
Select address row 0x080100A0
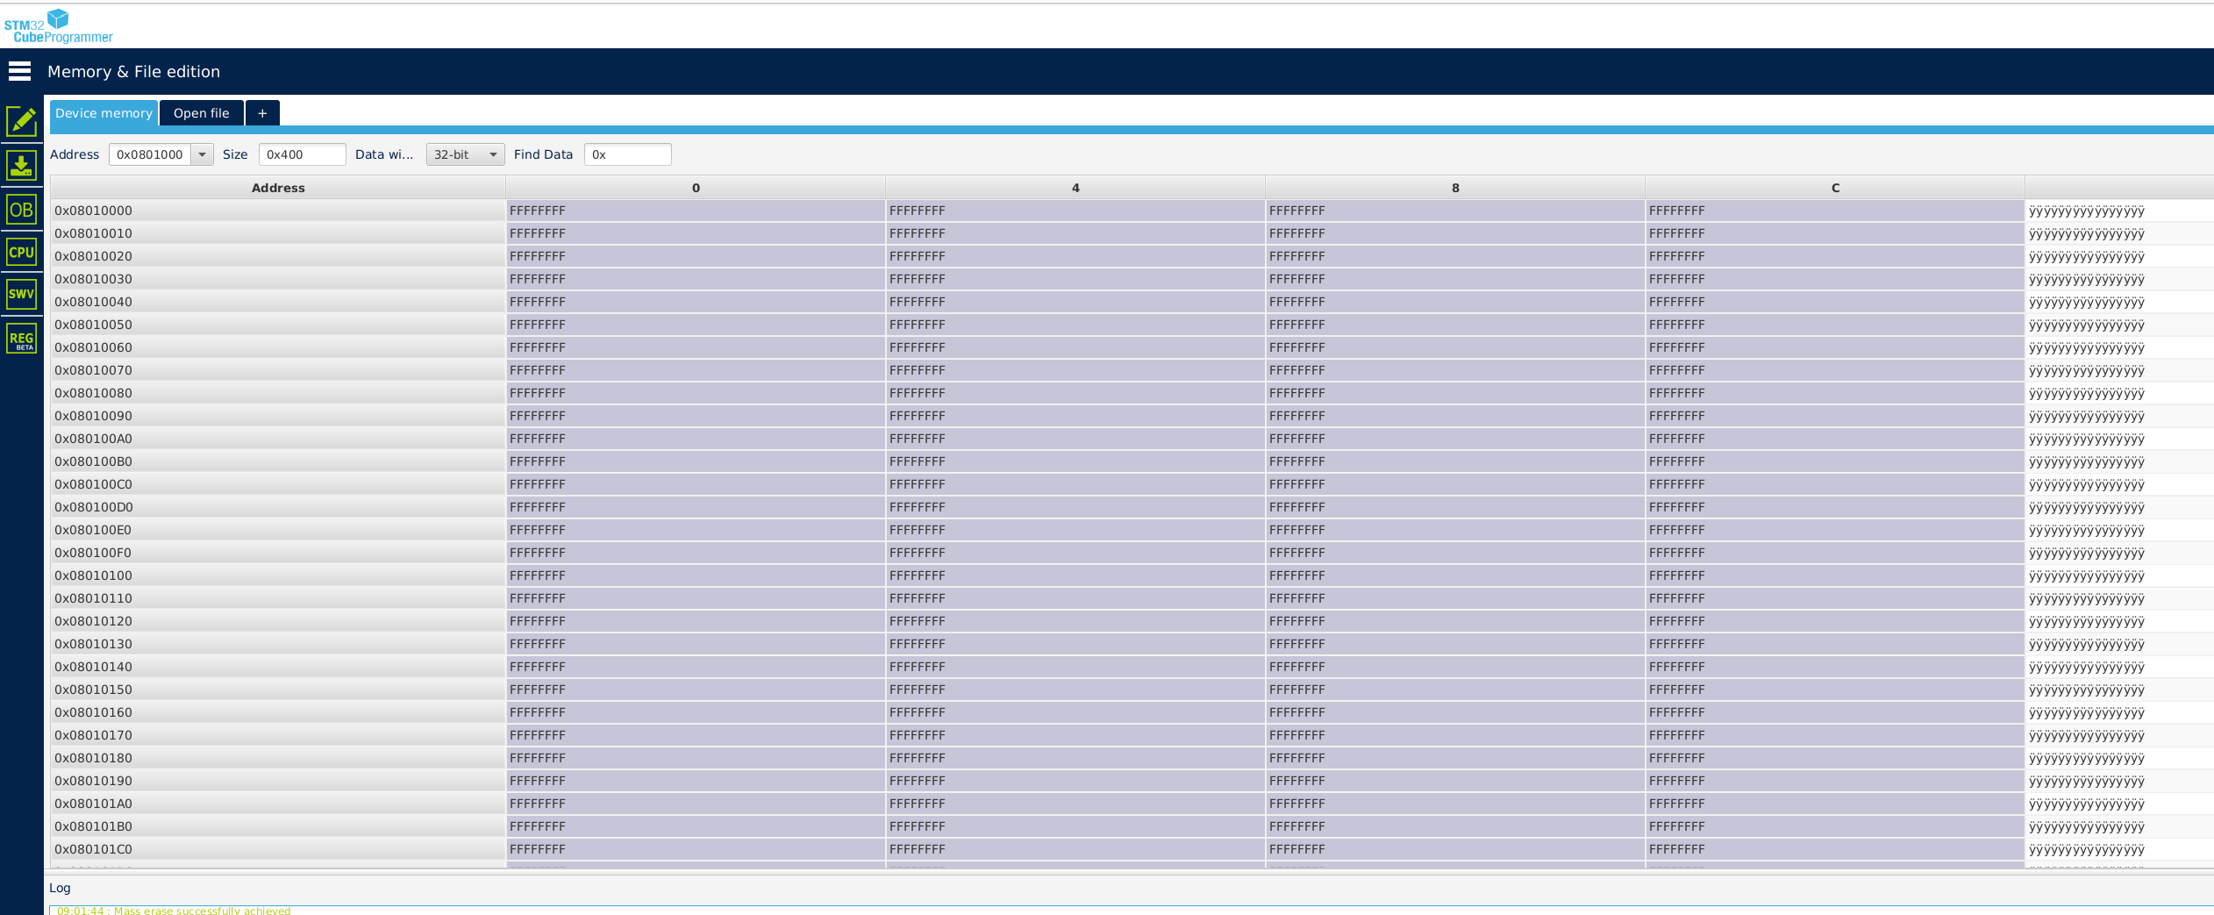278,439
